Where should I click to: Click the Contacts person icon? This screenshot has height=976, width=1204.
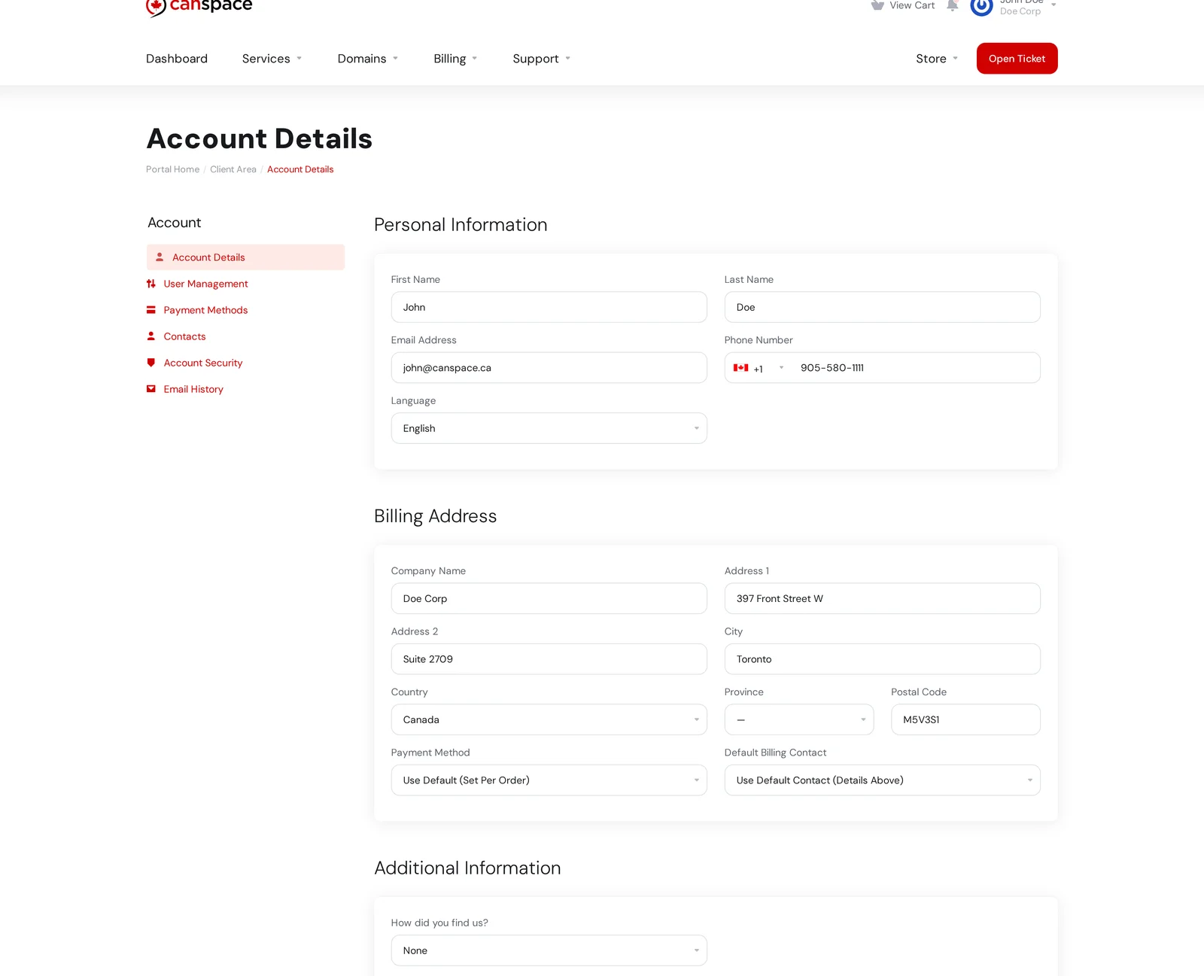[151, 336]
